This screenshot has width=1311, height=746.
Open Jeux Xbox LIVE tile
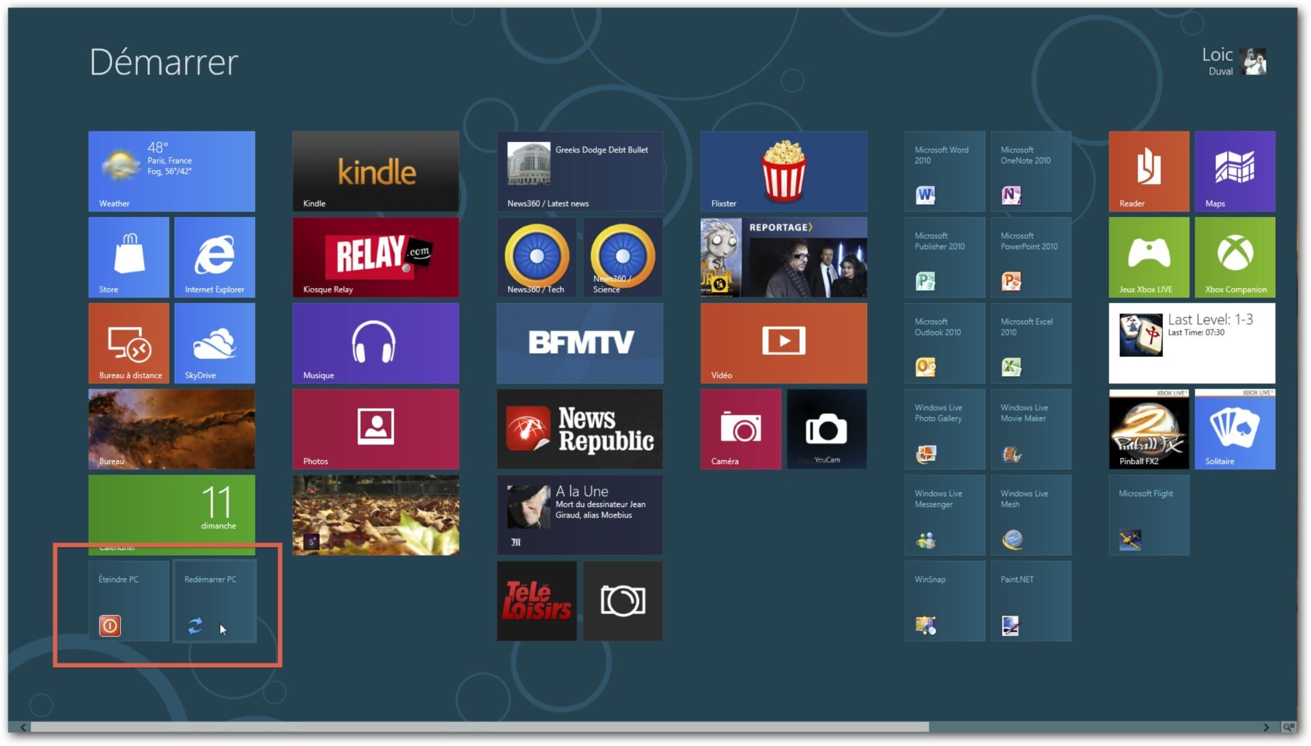[1149, 257]
